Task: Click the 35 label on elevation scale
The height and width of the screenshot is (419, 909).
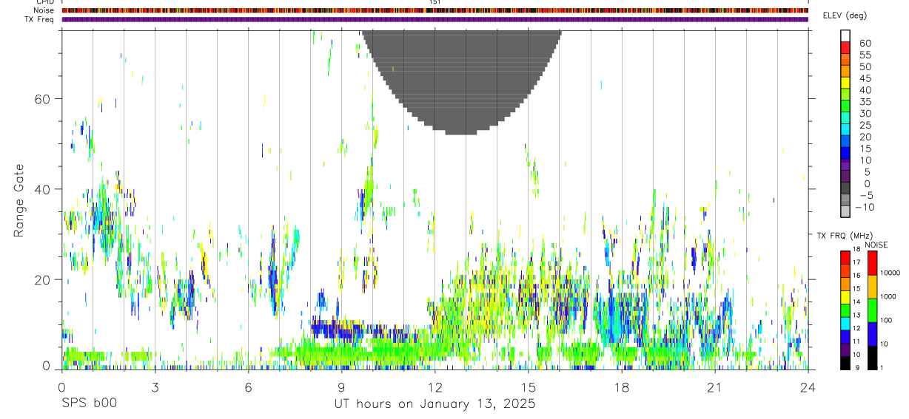Action: [865, 102]
